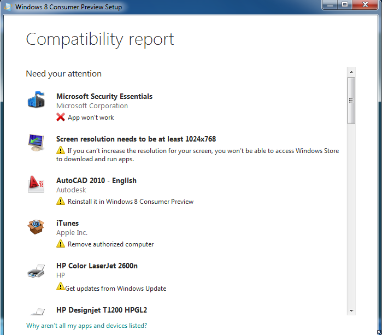This screenshot has height=335, width=382.
Task: Click the screen resolution monitor icon
Action: 36,143
